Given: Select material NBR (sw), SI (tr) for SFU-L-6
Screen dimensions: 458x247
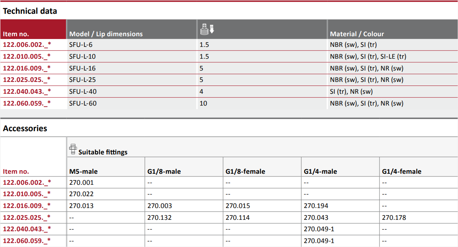Looking at the screenshot, I should 353,45.
